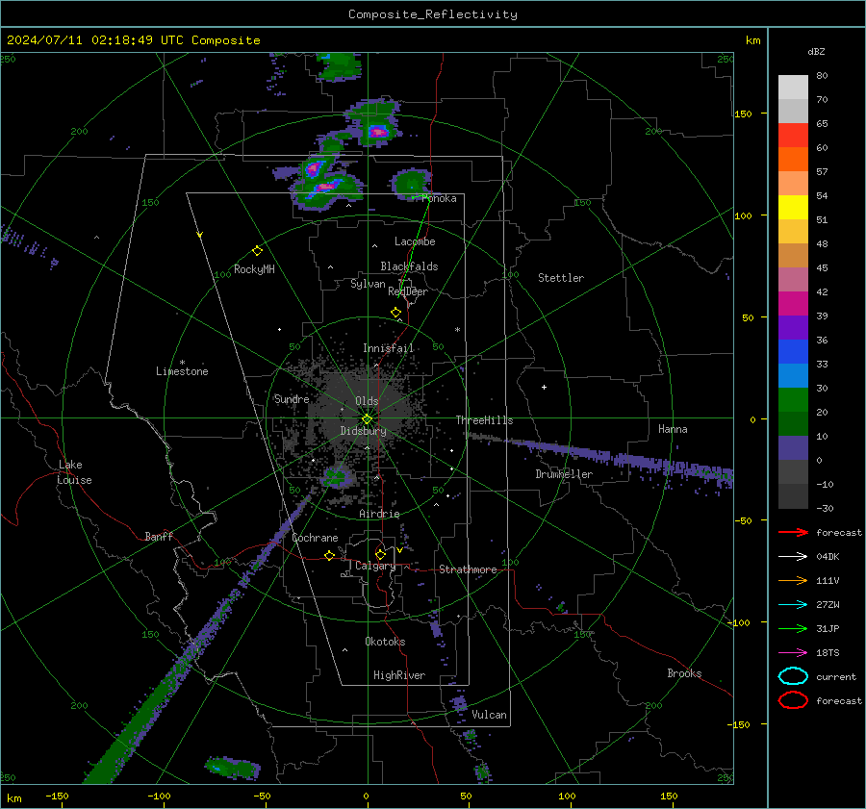Click the dBZ legend heading
Image resolution: width=866 pixels, height=809 pixels.
816,51
